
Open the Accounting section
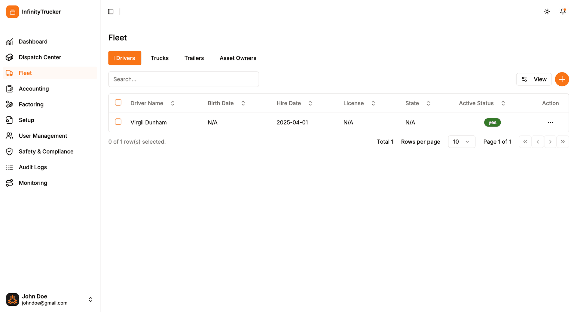34,89
